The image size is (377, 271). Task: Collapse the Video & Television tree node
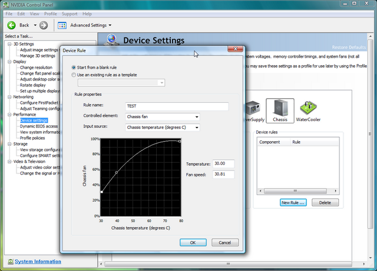(x=9, y=162)
